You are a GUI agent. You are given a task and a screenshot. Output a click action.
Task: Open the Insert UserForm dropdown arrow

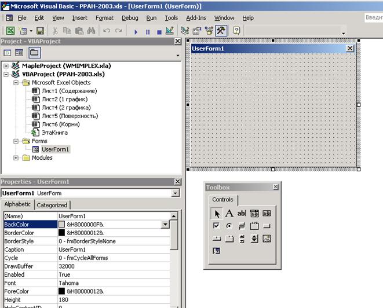31,31
